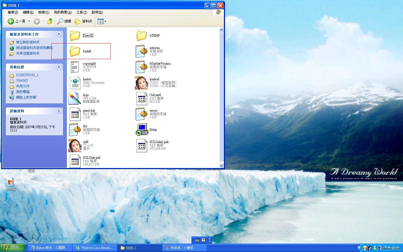Go to SO200705191_1 in other places
This screenshot has width=403, height=252.
[x=27, y=75]
